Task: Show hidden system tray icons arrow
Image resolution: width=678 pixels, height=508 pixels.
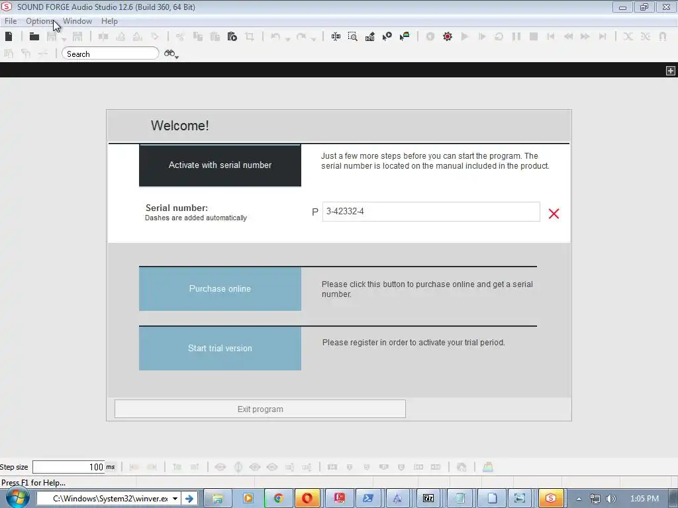Action: (579, 499)
